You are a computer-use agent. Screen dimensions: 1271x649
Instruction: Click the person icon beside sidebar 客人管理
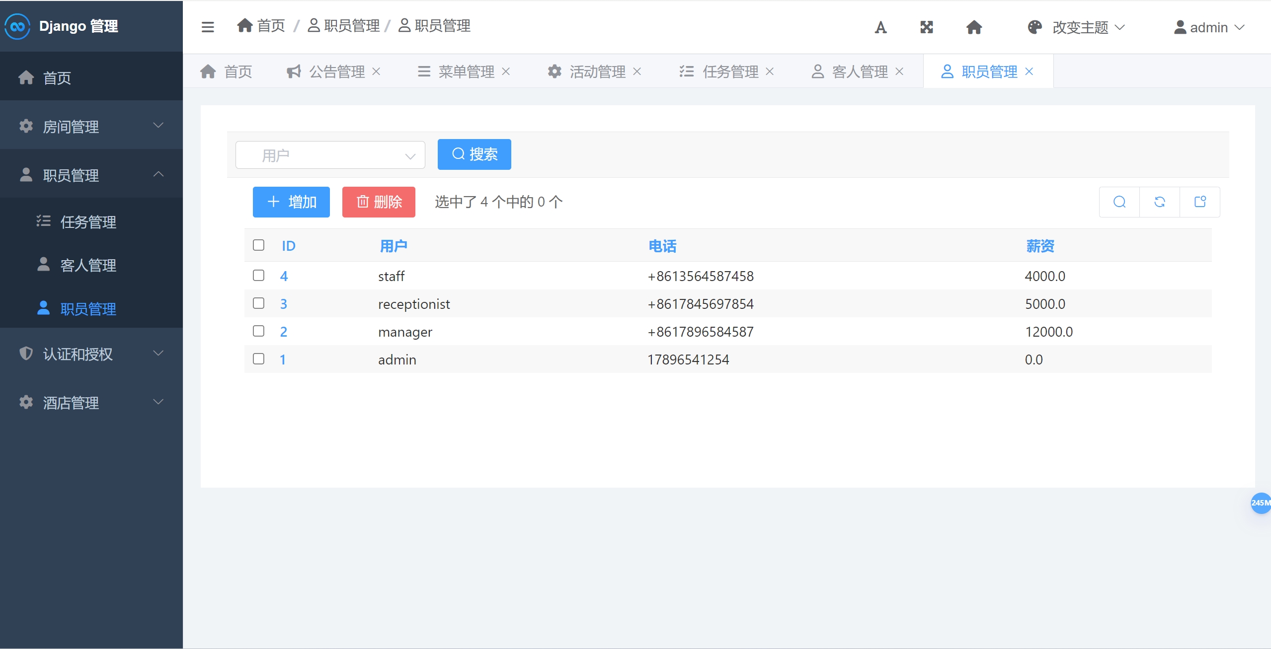pyautogui.click(x=44, y=264)
